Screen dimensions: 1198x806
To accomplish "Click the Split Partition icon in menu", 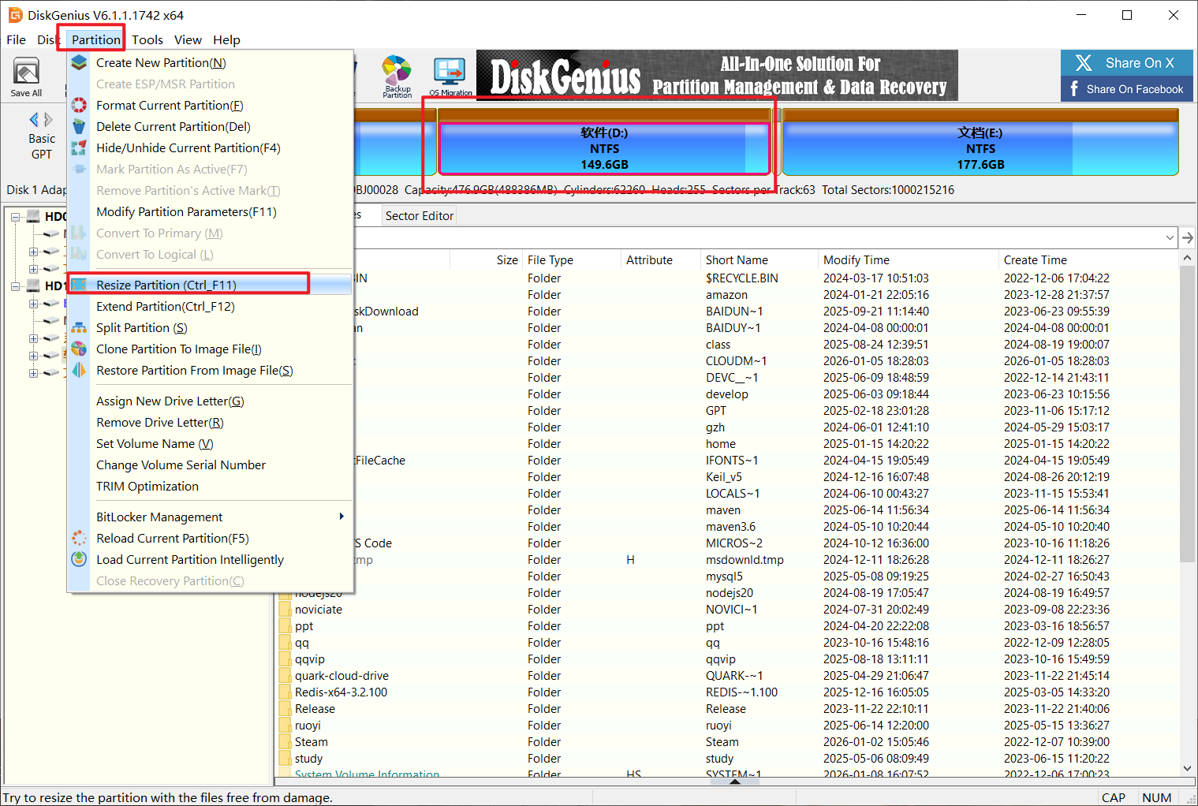I will coord(79,328).
